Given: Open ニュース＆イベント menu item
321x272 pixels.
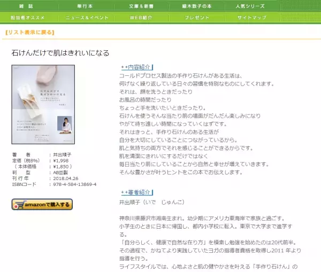Looking at the screenshot, I should tap(87, 18).
